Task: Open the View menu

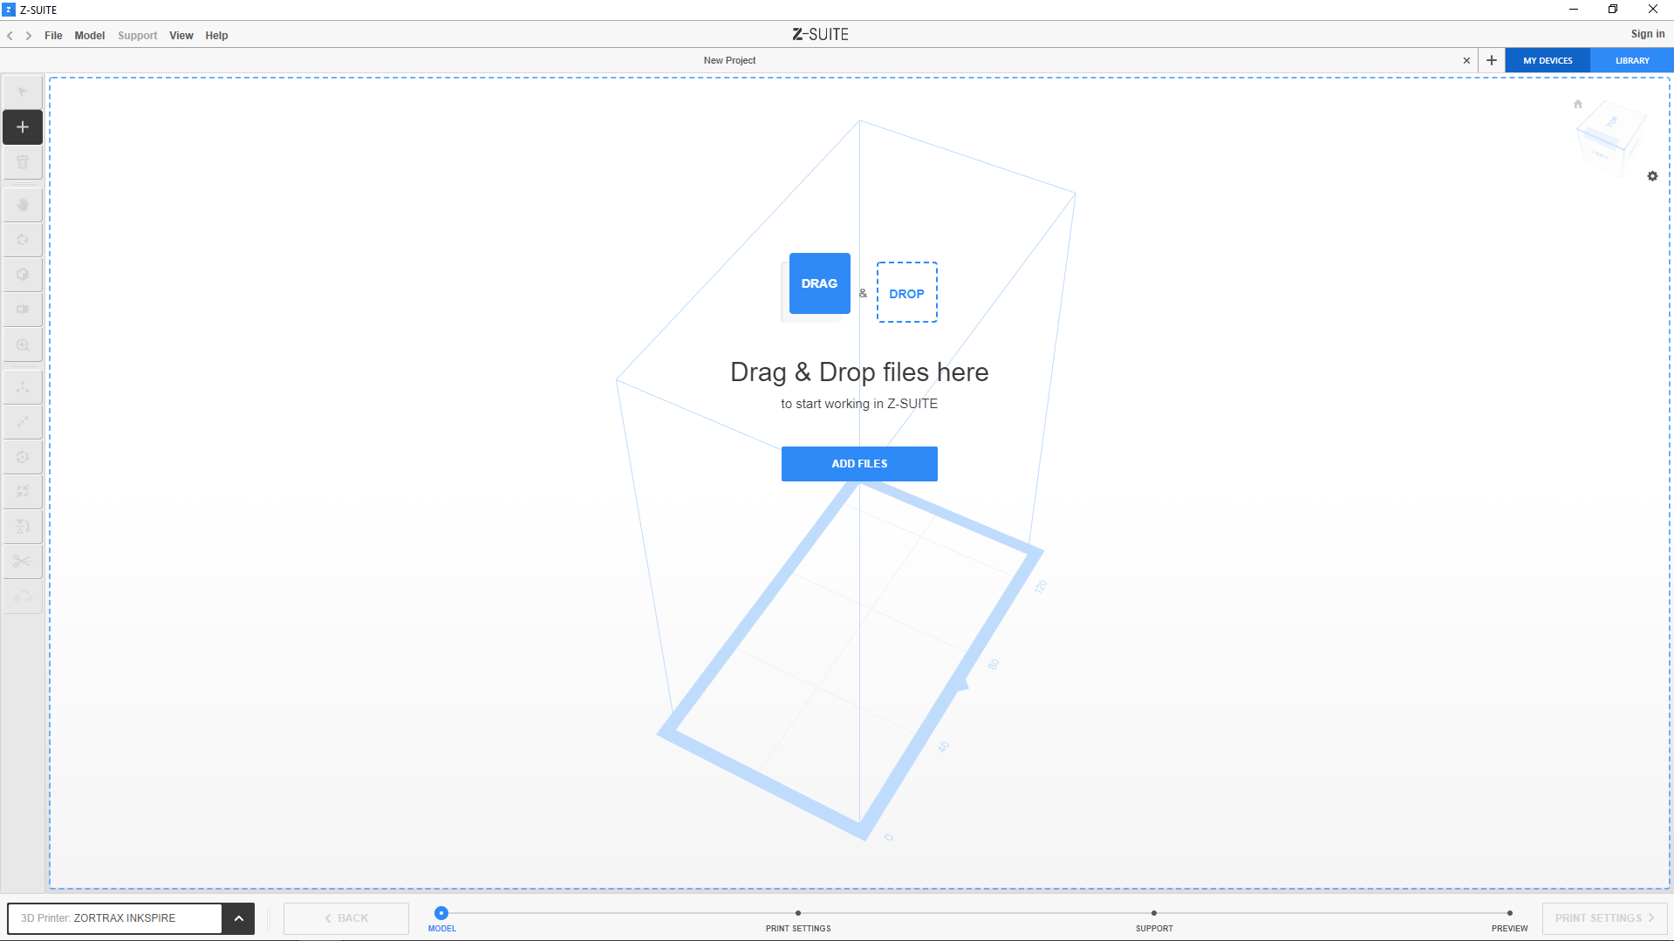Action: pos(181,36)
